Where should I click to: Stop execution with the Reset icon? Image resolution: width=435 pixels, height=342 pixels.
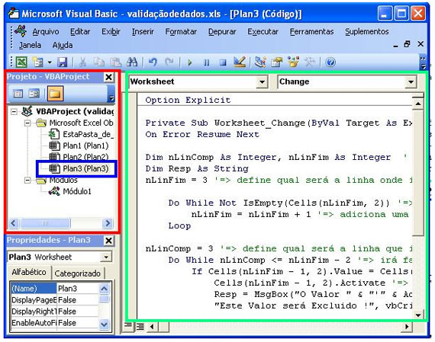click(223, 62)
